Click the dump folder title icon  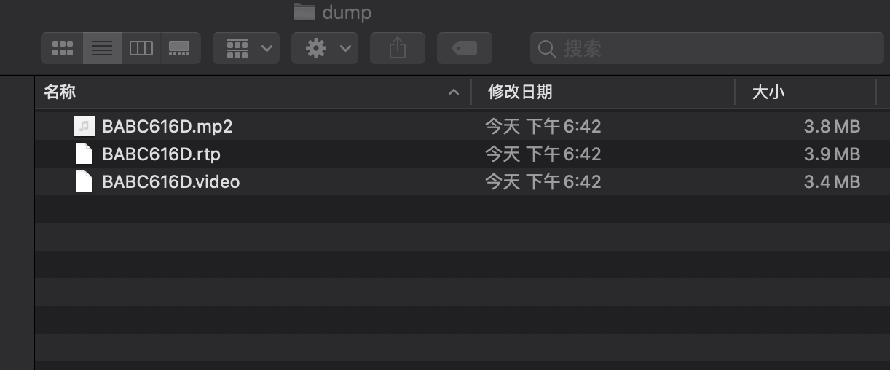[x=304, y=12]
